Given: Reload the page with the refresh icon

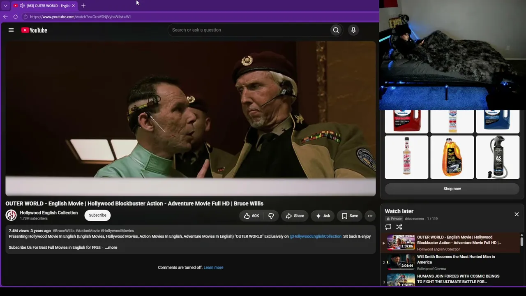Looking at the screenshot, I should [16, 17].
